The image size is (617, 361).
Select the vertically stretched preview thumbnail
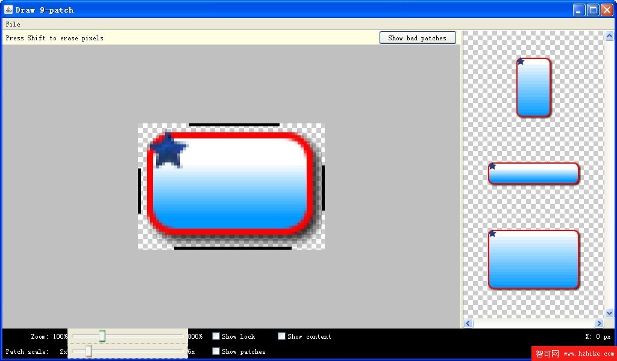coord(534,87)
